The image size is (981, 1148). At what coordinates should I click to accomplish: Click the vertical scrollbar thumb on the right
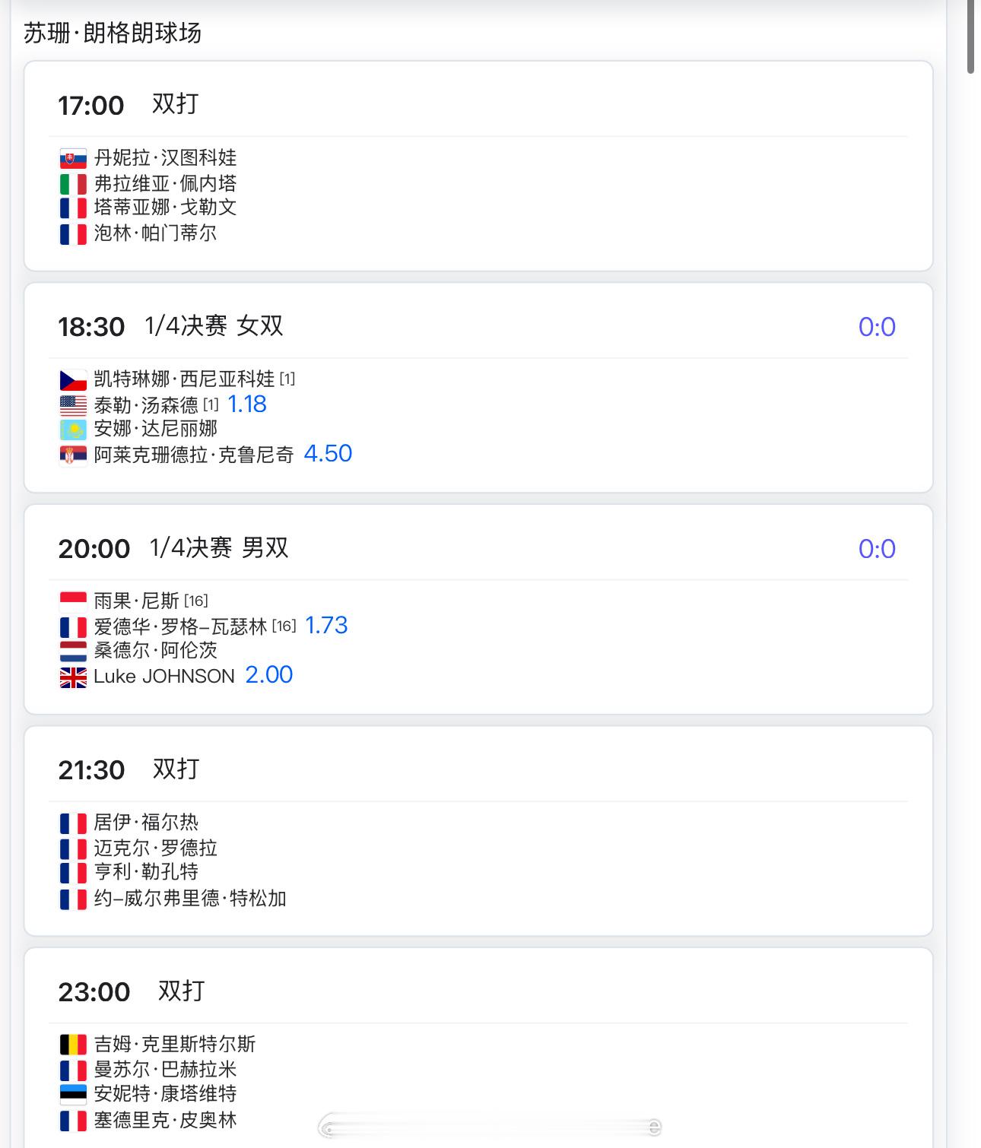(x=971, y=38)
